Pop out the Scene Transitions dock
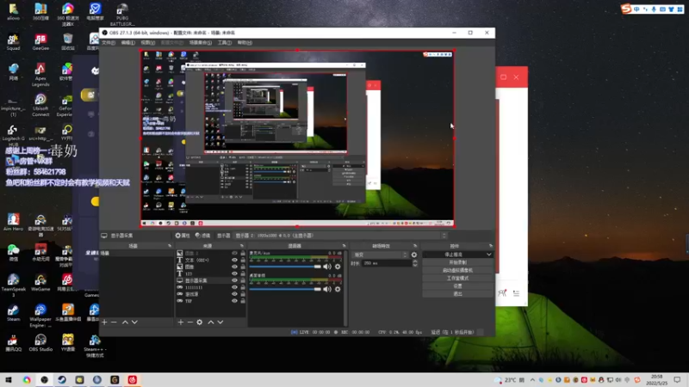 (x=415, y=246)
